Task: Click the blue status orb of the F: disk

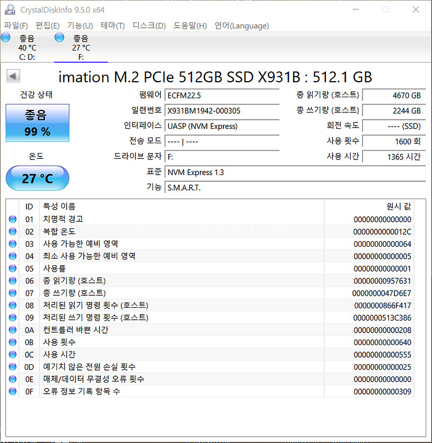Action: pyautogui.click(x=59, y=37)
